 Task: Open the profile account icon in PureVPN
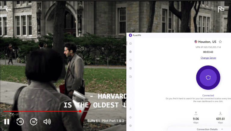(x=130, y=109)
